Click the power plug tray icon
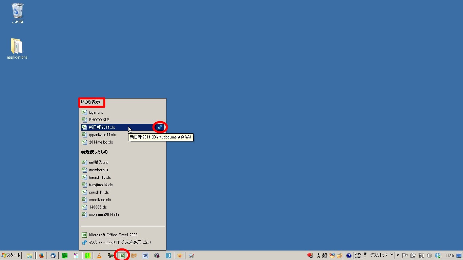Screen dimensions: 463x260 pyautogui.click(x=413, y=256)
